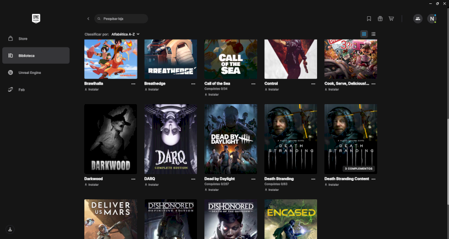449x239 pixels.
Task: Open the gift redeem icon
Action: tap(380, 18)
